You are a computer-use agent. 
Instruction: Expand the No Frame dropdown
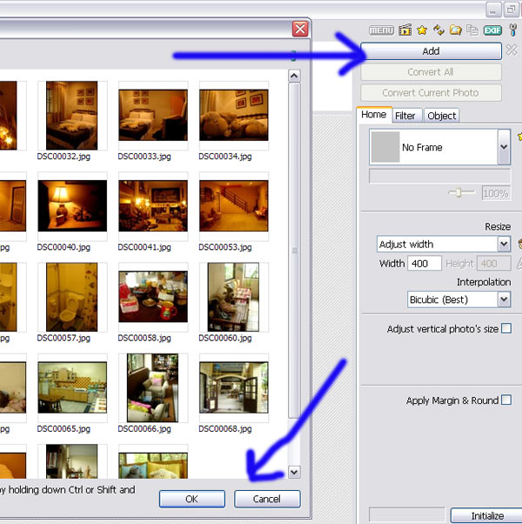pyautogui.click(x=504, y=147)
